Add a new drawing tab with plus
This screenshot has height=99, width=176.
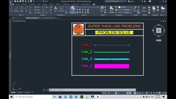(x=59, y=18)
